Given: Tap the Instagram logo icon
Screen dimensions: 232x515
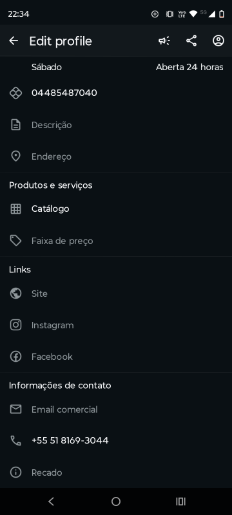Looking at the screenshot, I should (x=15, y=325).
